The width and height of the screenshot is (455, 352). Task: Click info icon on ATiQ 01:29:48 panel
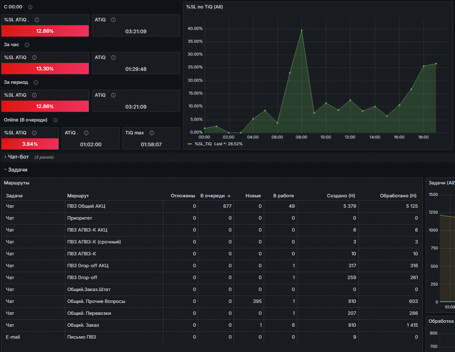[114, 58]
